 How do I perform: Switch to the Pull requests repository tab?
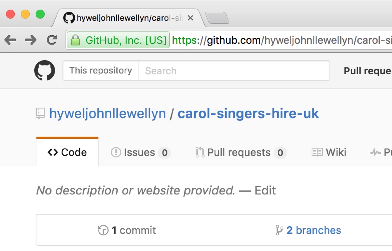click(x=241, y=152)
